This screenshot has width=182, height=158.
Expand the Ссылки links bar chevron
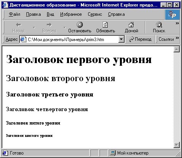[x=177, y=38]
